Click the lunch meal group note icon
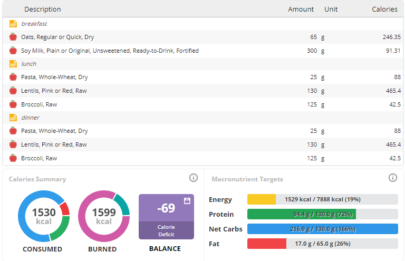 pos(13,64)
